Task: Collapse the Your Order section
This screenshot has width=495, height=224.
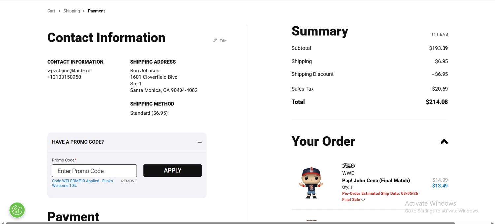Action: click(444, 142)
